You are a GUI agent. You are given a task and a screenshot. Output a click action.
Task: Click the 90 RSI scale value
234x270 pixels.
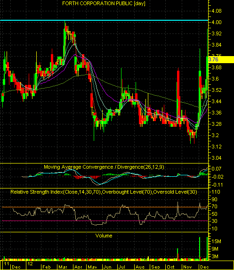coord(214,199)
